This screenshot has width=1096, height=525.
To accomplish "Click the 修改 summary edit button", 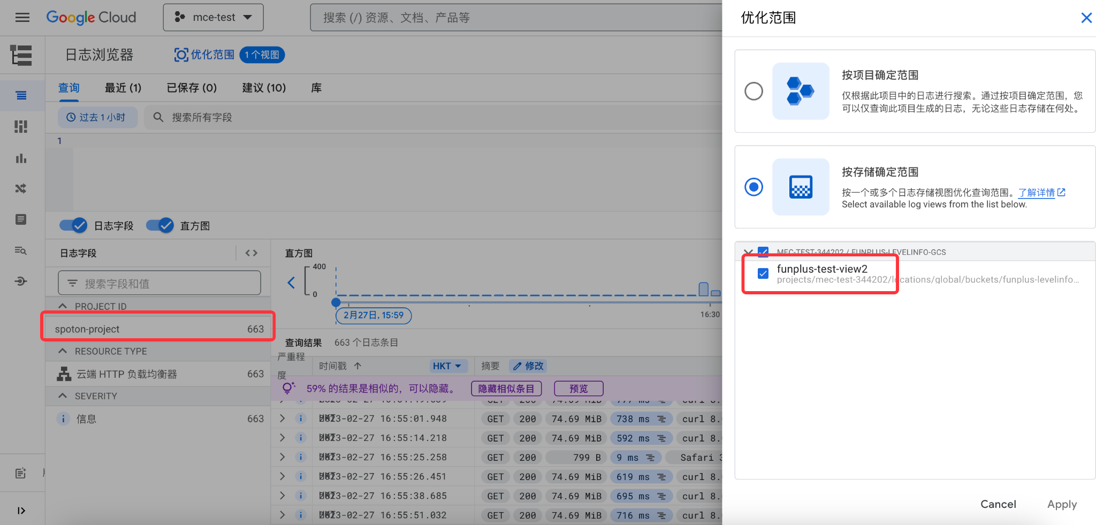I will [528, 366].
